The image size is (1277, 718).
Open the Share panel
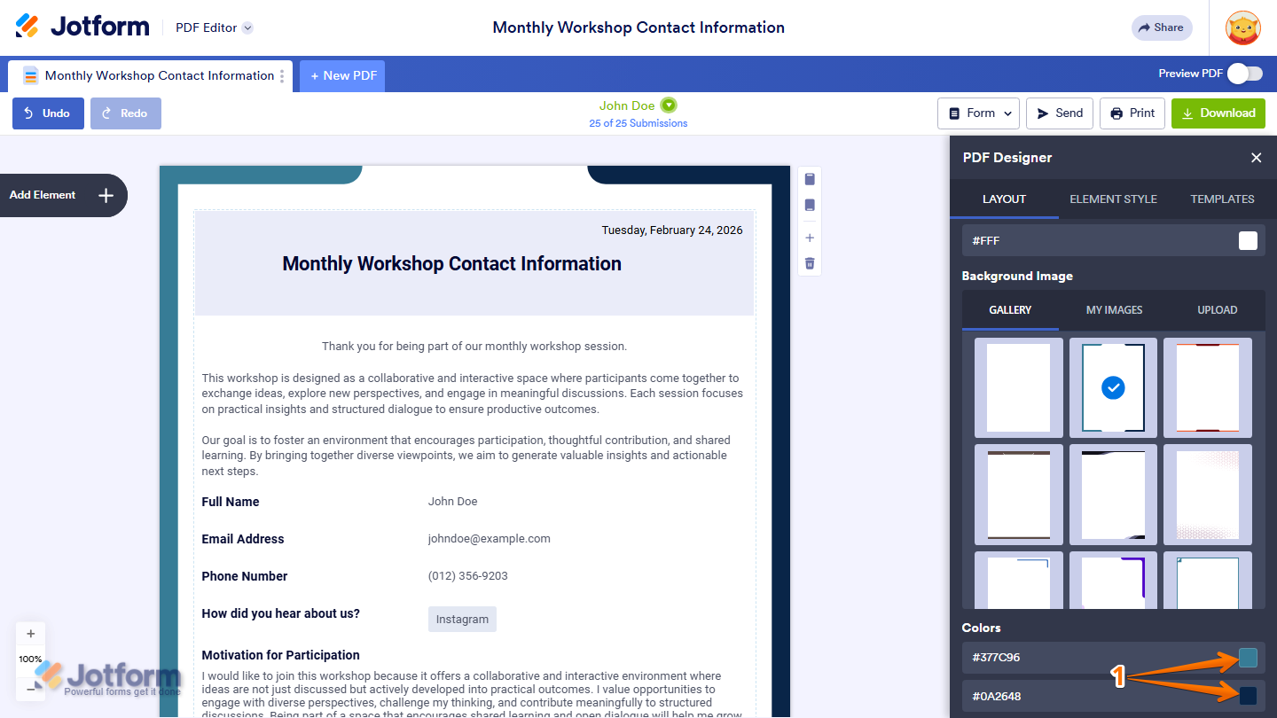(1162, 27)
